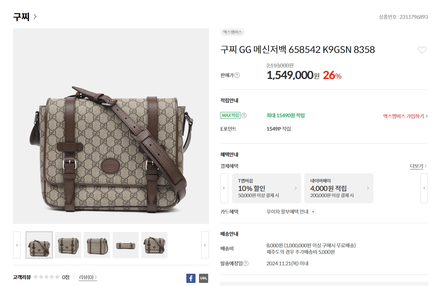Share product on Facebook
This screenshot has height=286, width=436.
(191, 278)
